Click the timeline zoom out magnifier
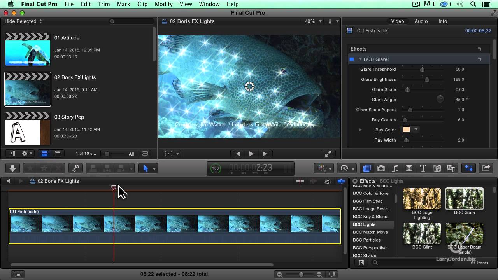The height and width of the screenshot is (280, 498). (x=279, y=274)
